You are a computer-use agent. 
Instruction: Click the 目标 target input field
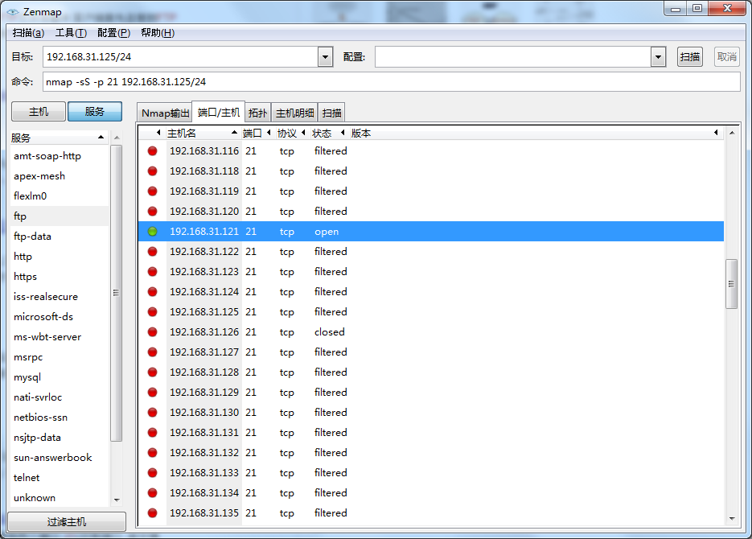tap(181, 57)
